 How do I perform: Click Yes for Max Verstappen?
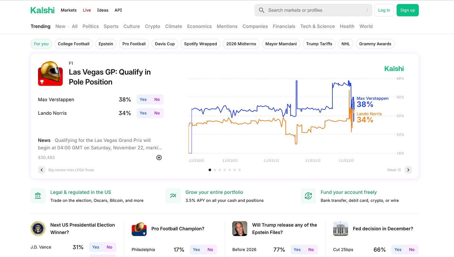coord(143,99)
